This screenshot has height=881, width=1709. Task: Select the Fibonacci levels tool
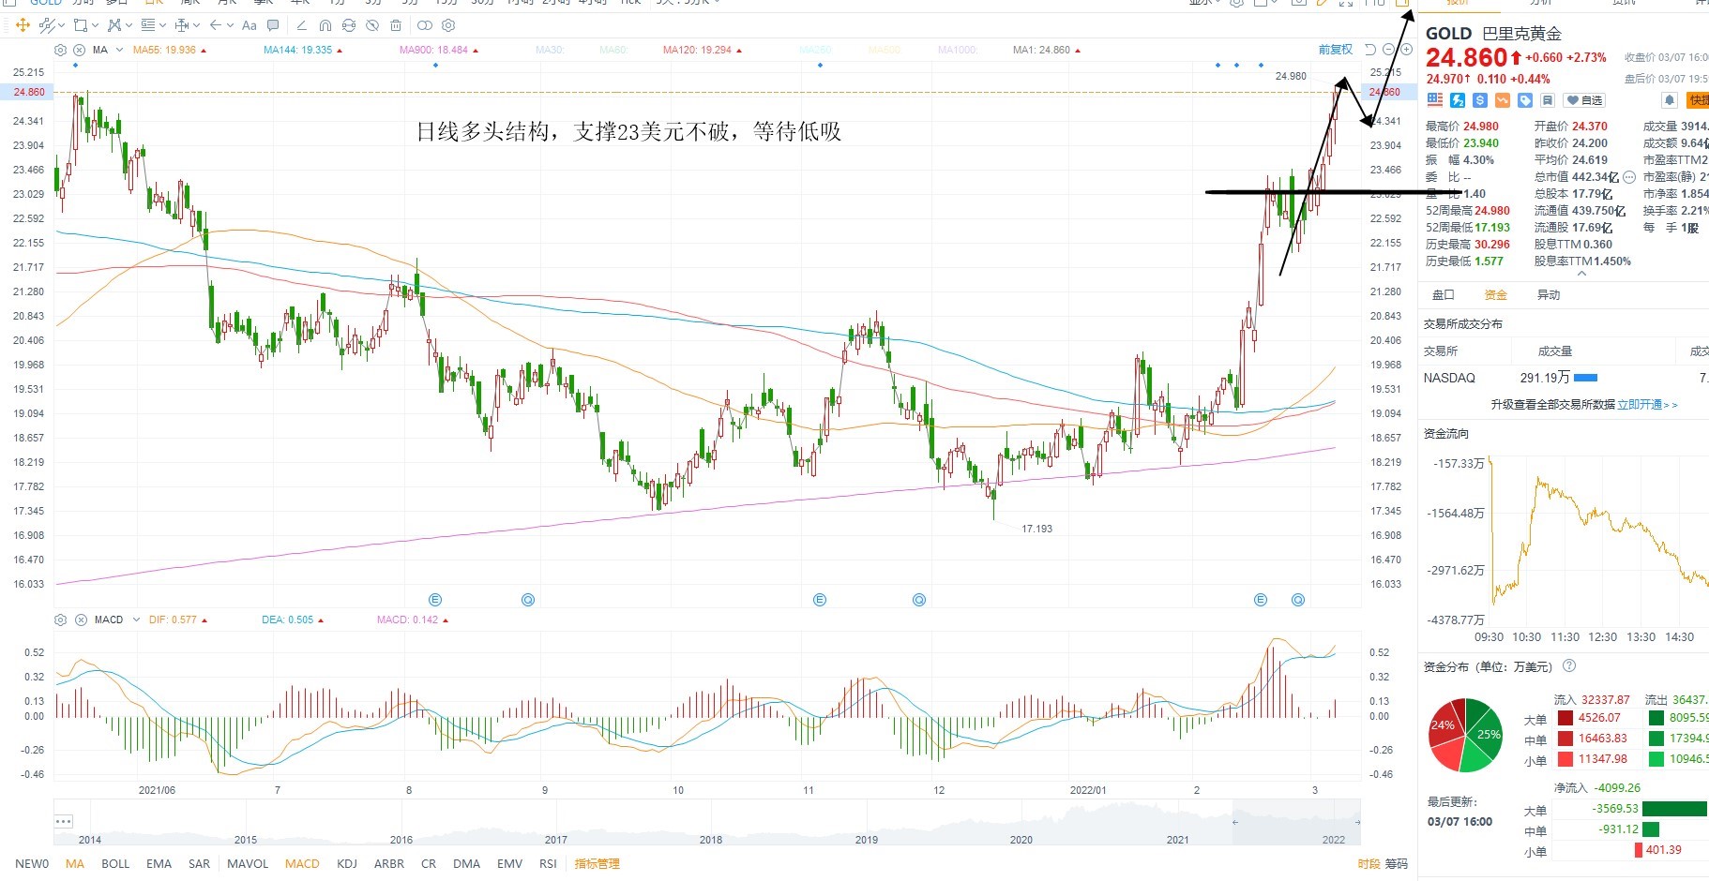(148, 25)
